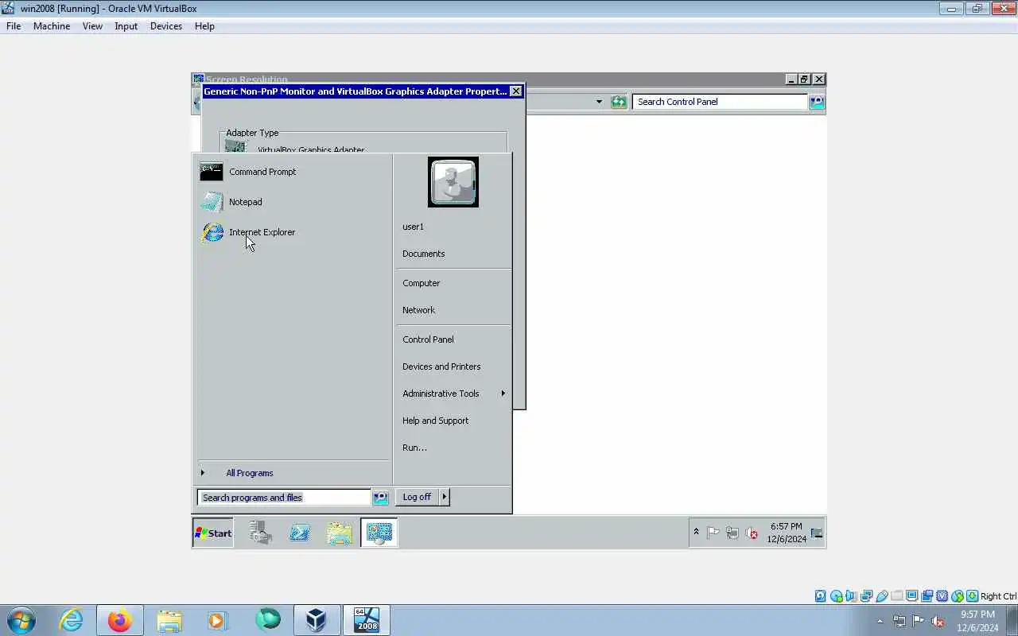The width and height of the screenshot is (1018, 636).
Task: Choose Run... in the Start menu
Action: (414, 448)
